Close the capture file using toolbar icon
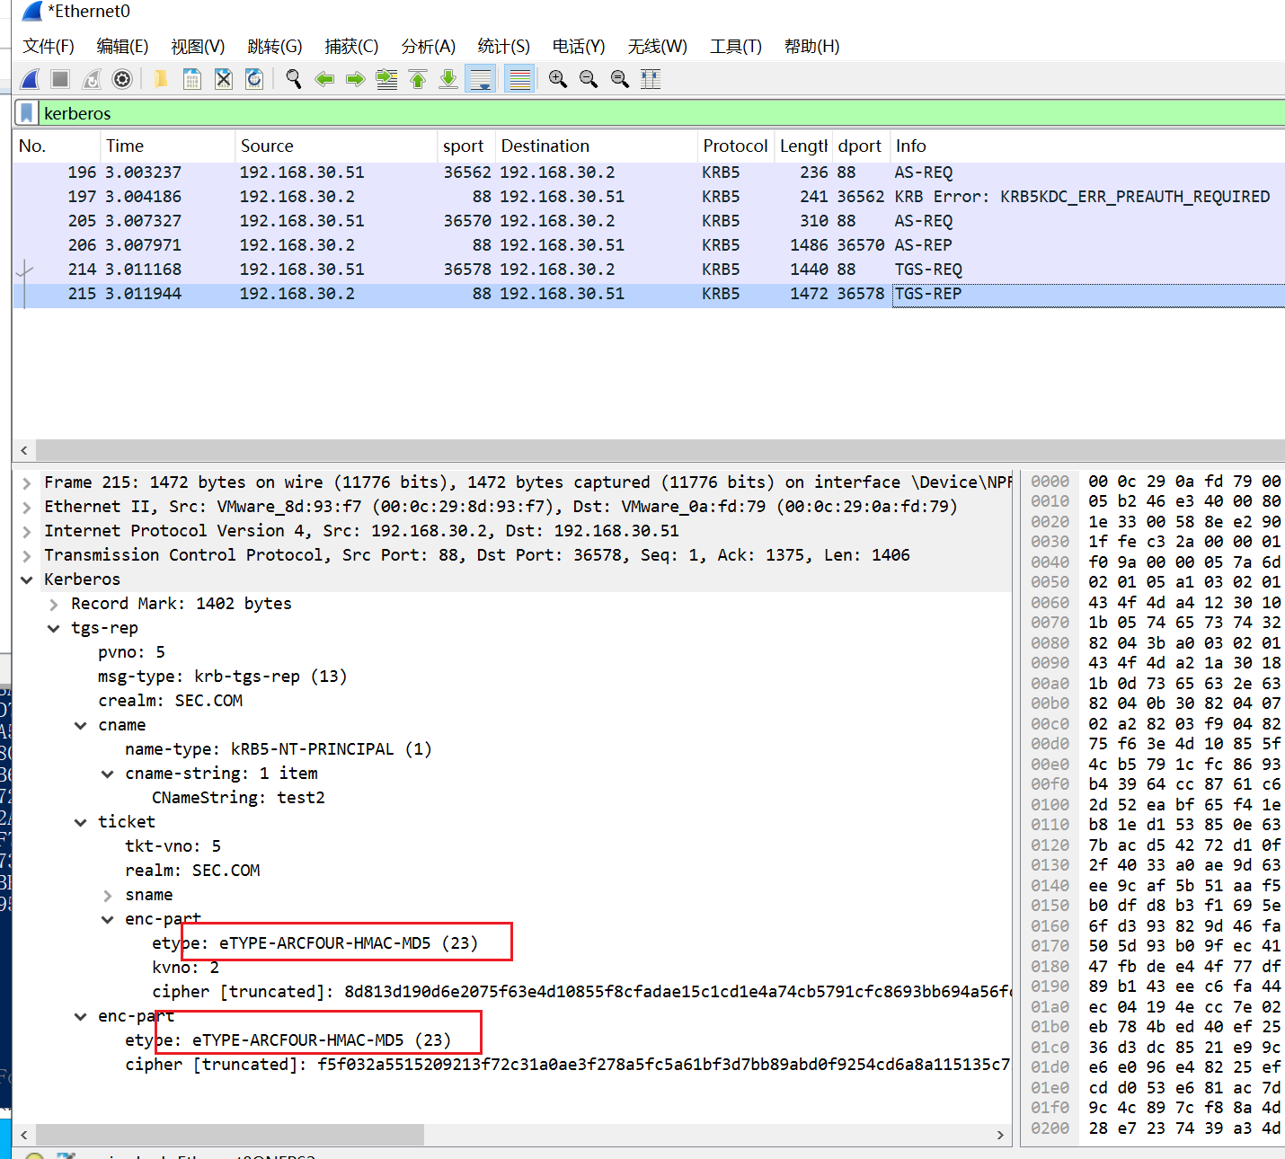Image resolution: width=1285 pixels, height=1159 pixels. (x=224, y=79)
